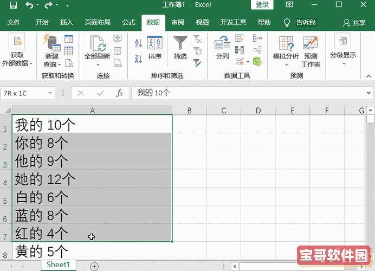The image size is (375, 271).
Task: Open the ribbon display options icon
Action: pyautogui.click(x=289, y=4)
